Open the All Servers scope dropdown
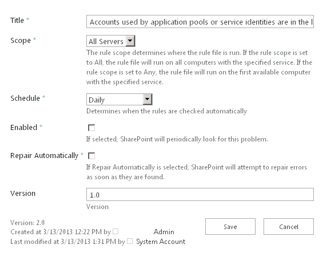Image resolution: width=335 pixels, height=260 pixels. click(x=111, y=41)
